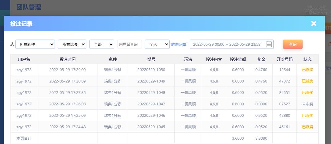Click the 0.0000 prize value
Viewport: 331px width, 144px height.
261,104
